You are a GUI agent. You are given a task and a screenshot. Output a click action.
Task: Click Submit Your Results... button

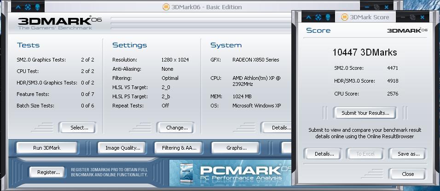365,113
